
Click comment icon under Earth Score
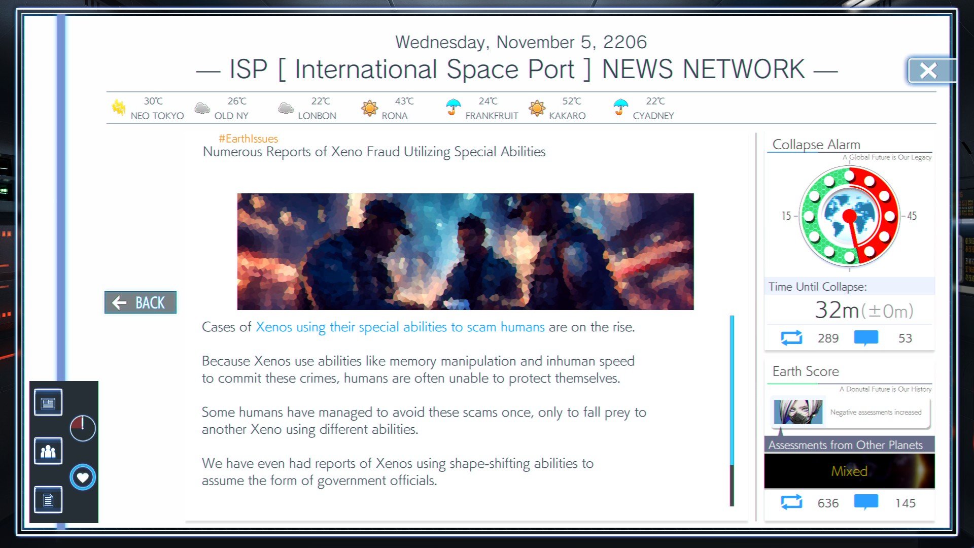click(x=866, y=502)
